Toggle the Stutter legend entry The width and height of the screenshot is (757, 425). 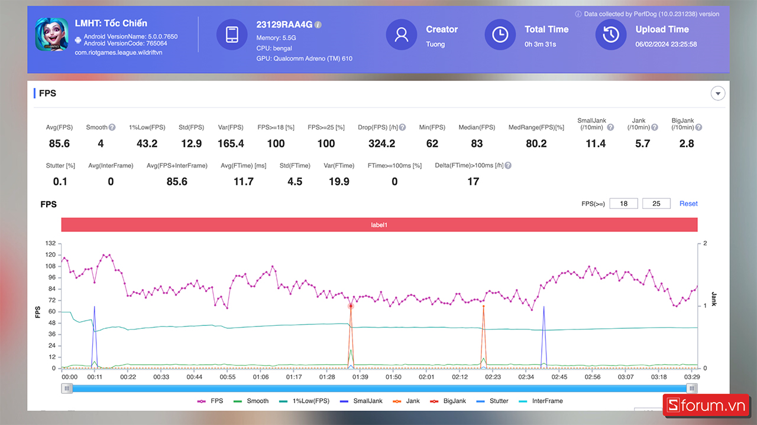coord(491,401)
